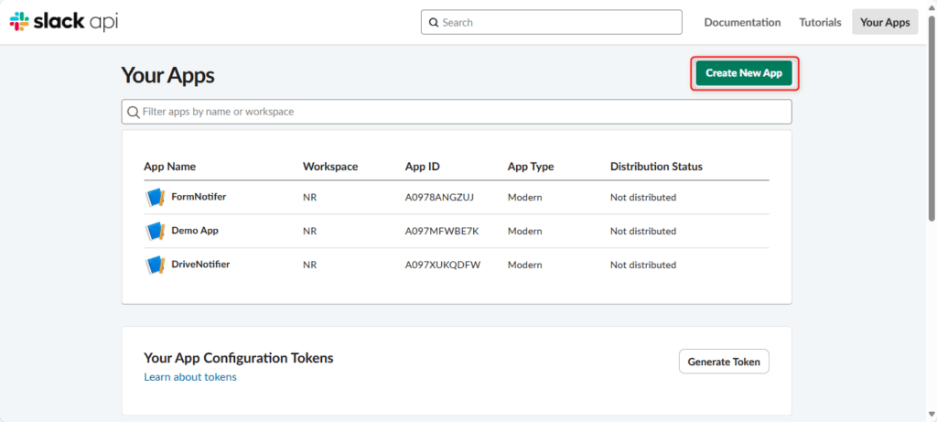Click the App Name column header
Image resolution: width=937 pixels, height=422 pixels.
tap(169, 167)
